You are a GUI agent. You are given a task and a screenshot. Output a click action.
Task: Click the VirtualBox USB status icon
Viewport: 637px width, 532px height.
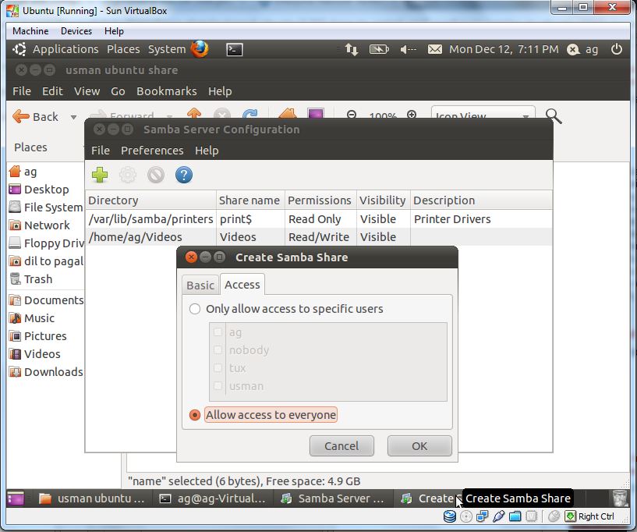[x=498, y=516]
